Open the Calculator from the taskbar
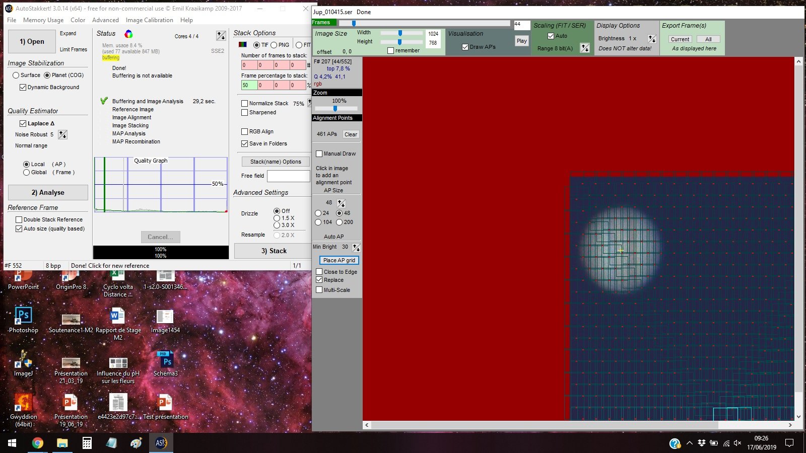 tap(87, 443)
